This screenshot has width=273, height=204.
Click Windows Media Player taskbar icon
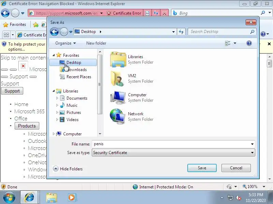tap(72, 198)
